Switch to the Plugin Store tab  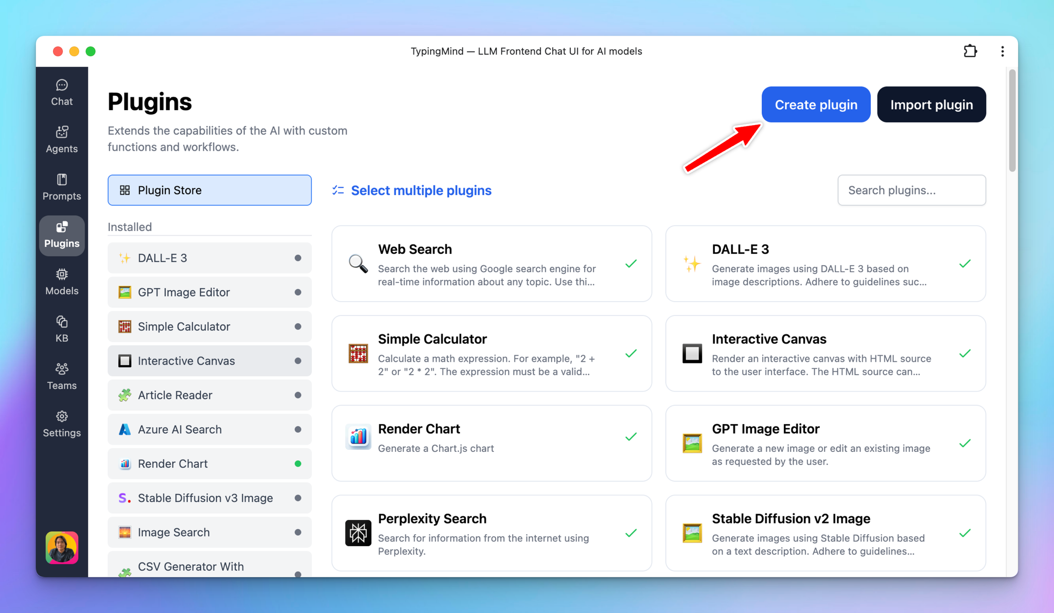[209, 190]
